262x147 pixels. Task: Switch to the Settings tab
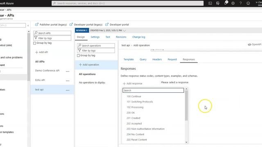[95, 37]
